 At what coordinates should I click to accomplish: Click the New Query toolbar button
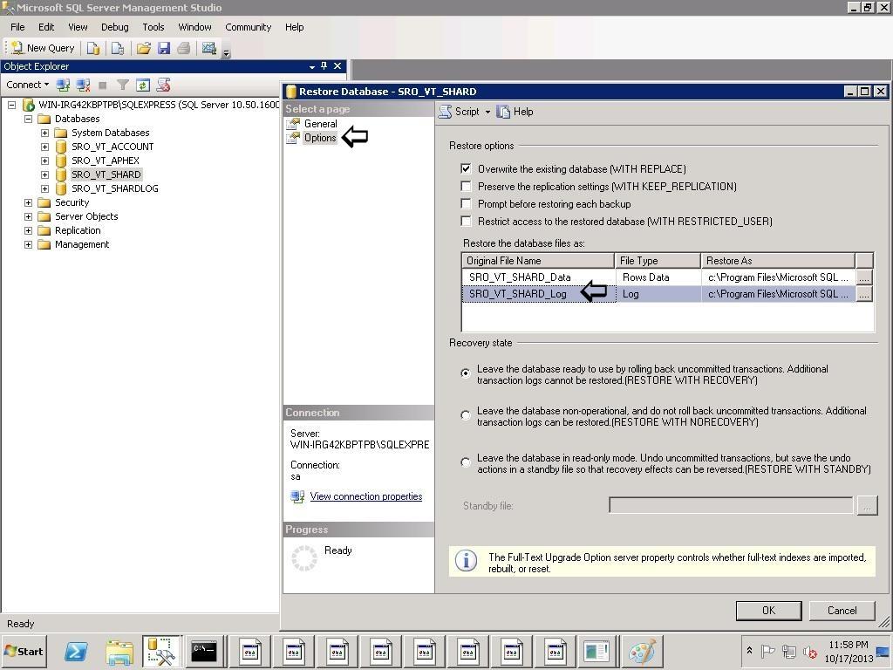44,49
